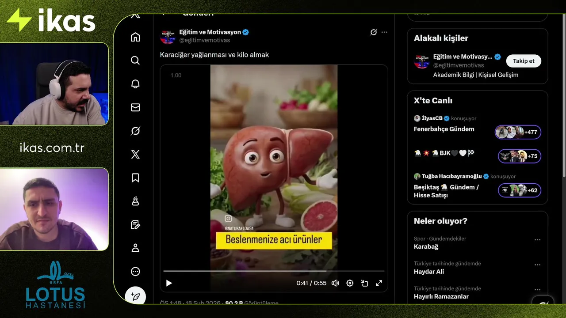Open Bookmarks icon in sidebar
The width and height of the screenshot is (566, 318).
point(135,178)
